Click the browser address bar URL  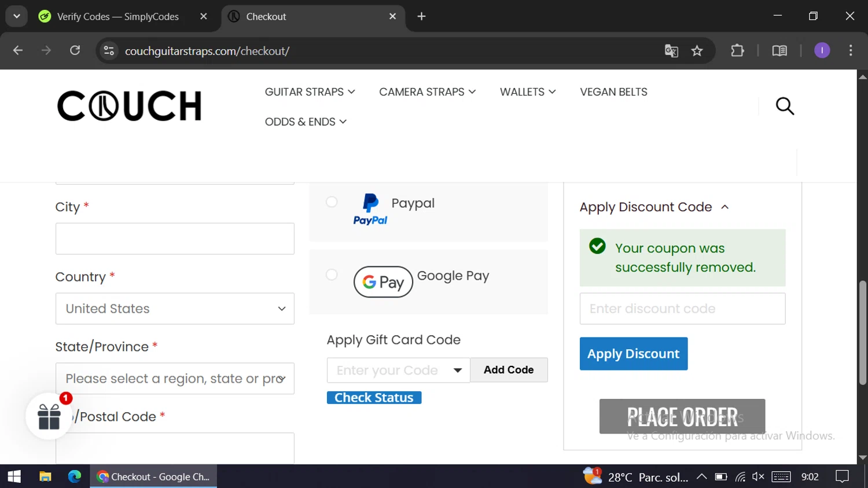[207, 51]
